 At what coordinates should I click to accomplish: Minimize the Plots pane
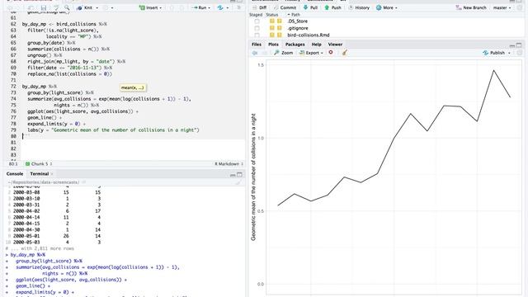(512, 45)
